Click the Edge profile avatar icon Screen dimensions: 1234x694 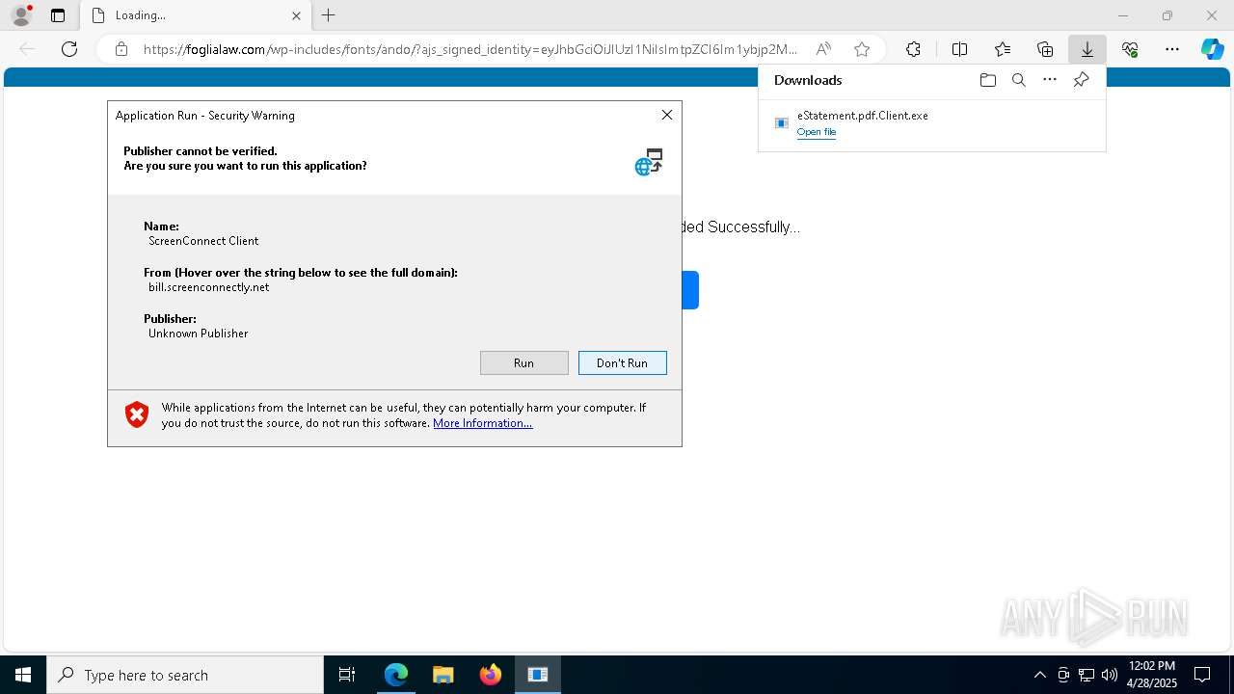pos(21,15)
